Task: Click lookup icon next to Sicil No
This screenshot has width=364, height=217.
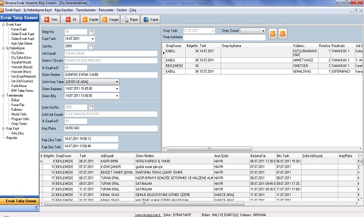Action: pos(91,46)
